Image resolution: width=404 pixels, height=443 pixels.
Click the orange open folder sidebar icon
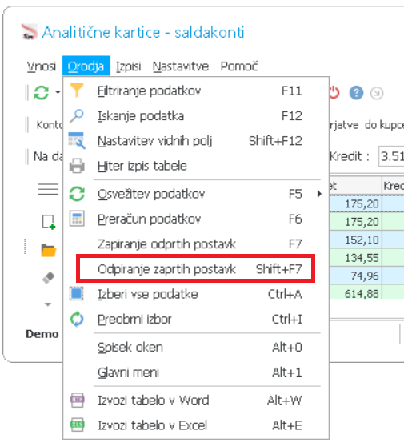click(x=49, y=250)
